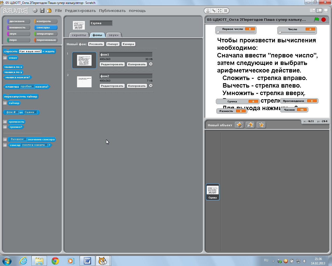Open the File menu
Image resolution: width=332 pixels, height=266 pixels.
(x=59, y=11)
